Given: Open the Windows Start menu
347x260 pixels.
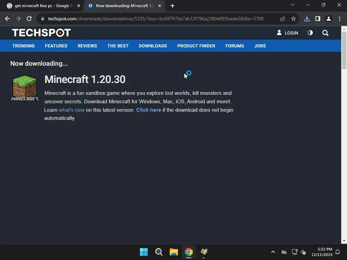Looking at the screenshot, I should point(144,252).
